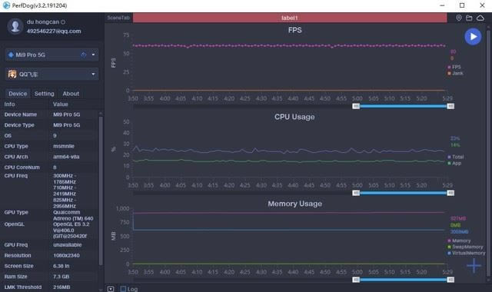
Task: Toggle the Log checkbox
Action: (123, 289)
